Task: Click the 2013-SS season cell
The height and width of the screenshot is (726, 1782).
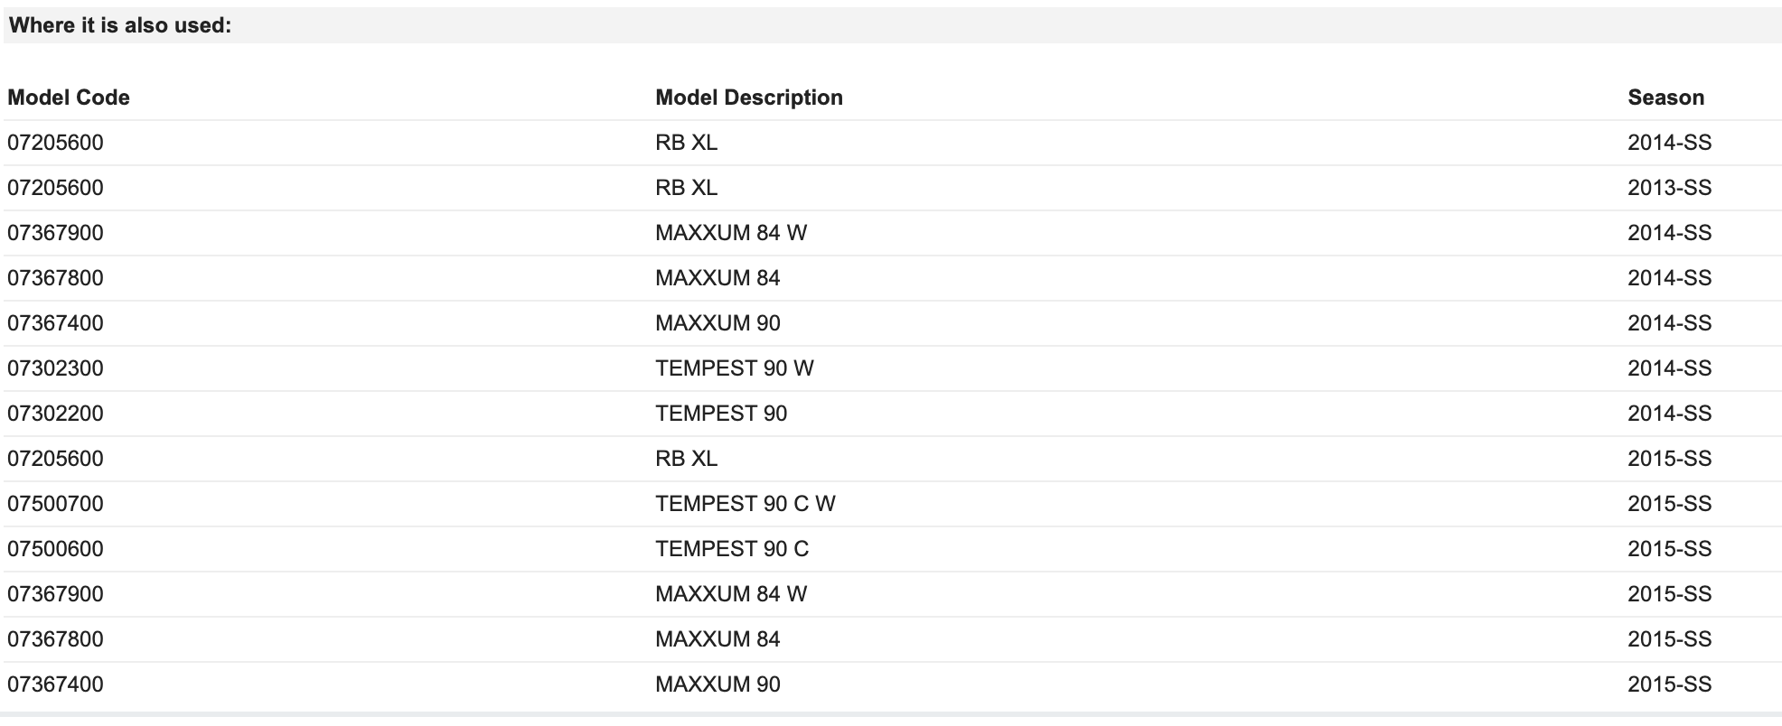Action: (1669, 188)
